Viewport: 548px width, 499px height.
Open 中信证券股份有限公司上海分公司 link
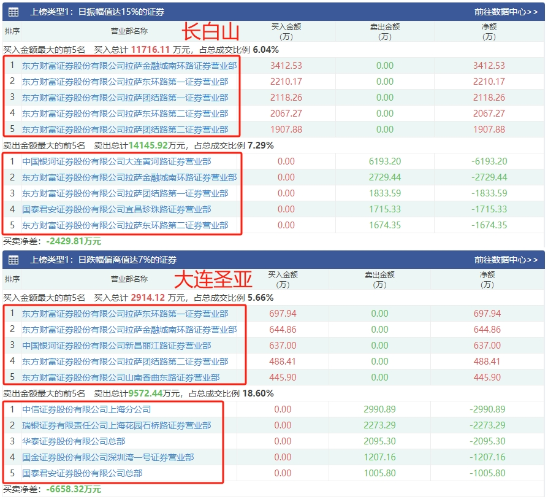click(86, 409)
